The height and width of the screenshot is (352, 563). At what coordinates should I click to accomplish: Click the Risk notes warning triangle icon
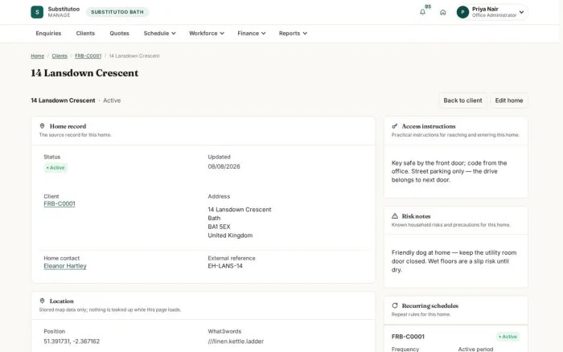click(395, 216)
